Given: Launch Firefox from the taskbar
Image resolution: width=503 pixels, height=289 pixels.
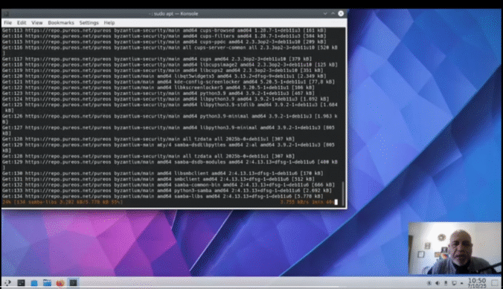Looking at the screenshot, I should 60,282.
